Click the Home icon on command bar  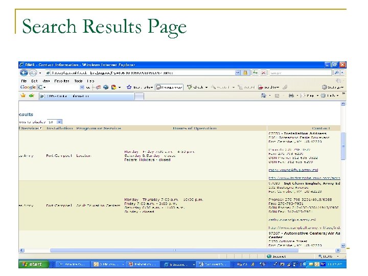point(264,96)
